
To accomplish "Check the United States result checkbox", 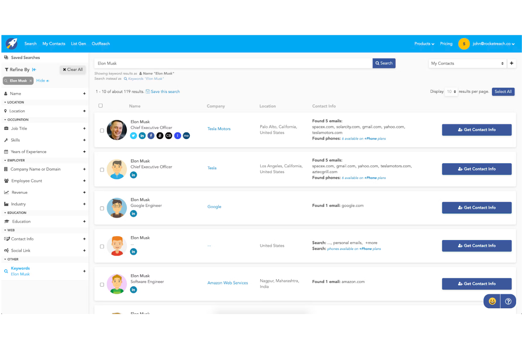I will click(x=102, y=246).
